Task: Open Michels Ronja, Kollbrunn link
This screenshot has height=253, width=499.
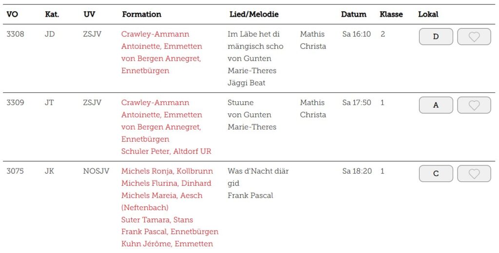Action: tap(167, 171)
